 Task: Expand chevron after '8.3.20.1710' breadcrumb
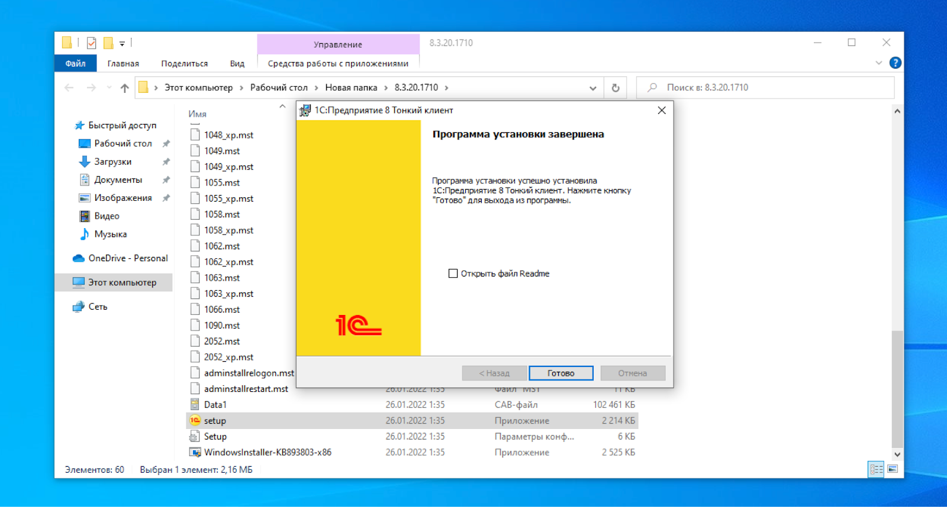coord(446,87)
